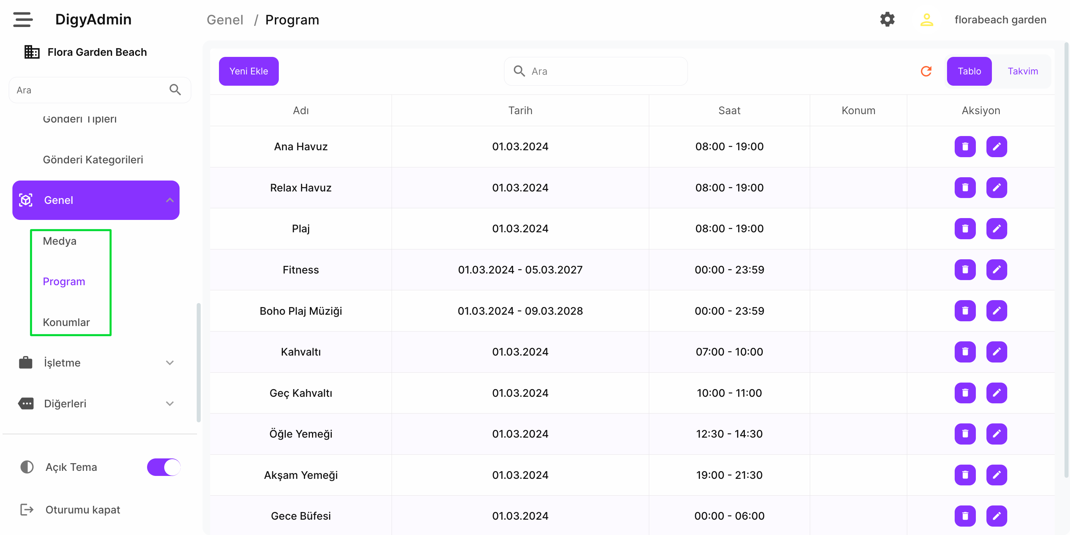Click the orange refresh icon

(926, 71)
